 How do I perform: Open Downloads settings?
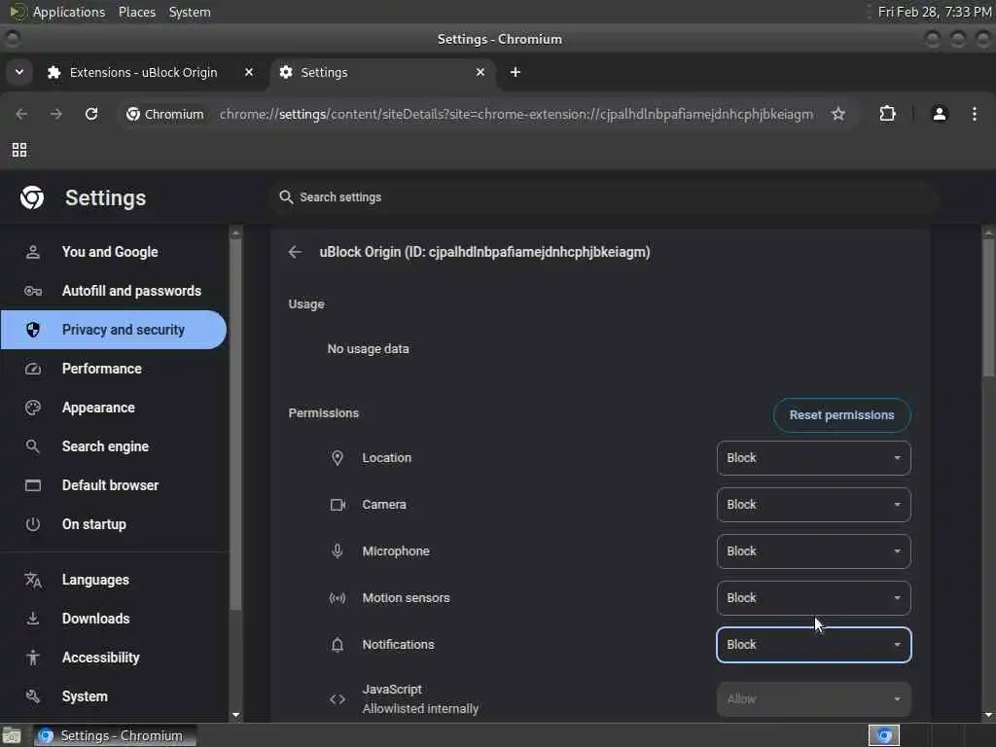pos(113,619)
